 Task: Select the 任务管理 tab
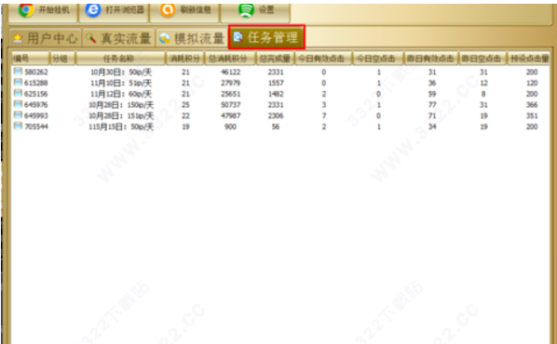click(266, 37)
